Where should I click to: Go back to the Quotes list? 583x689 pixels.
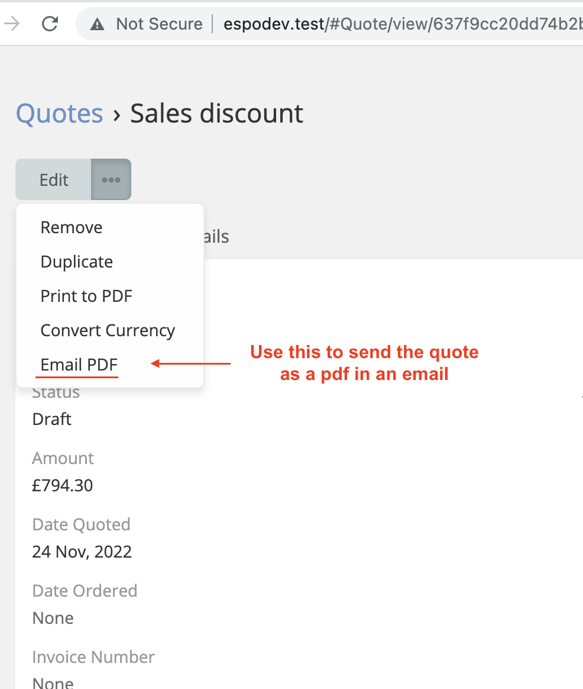pos(60,113)
